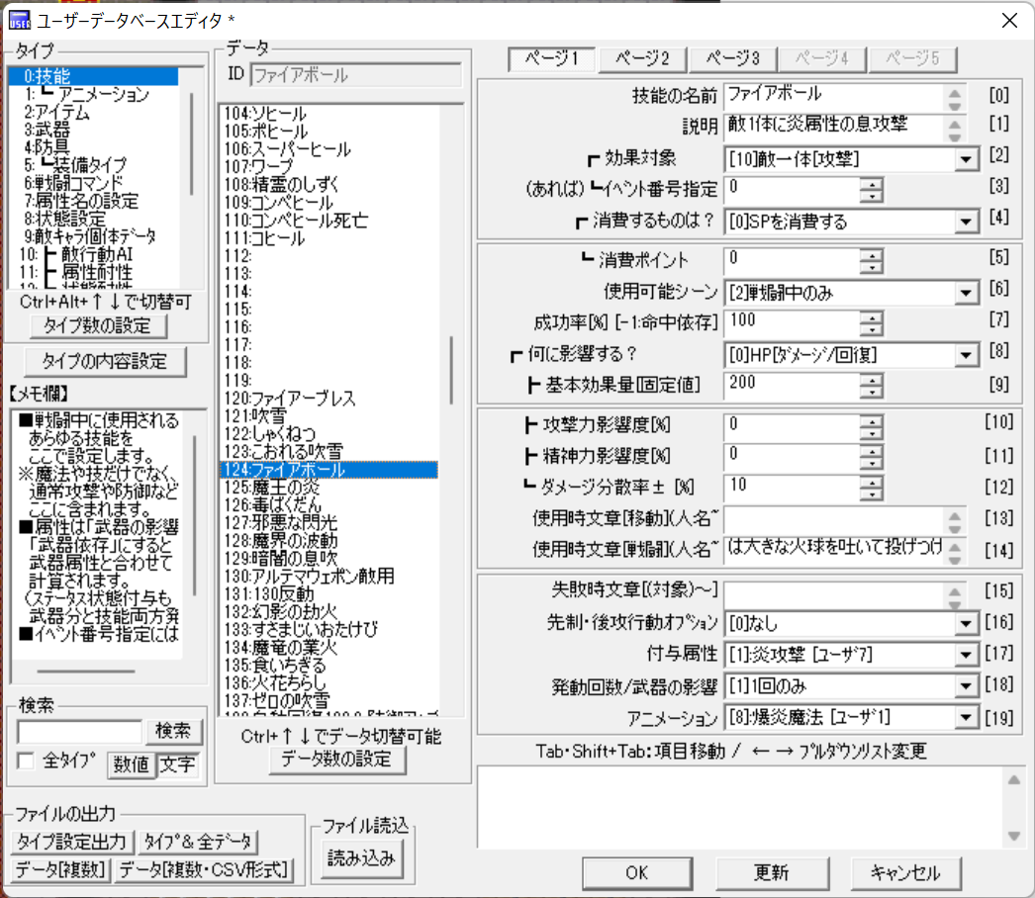Increase the イベント番号指定 value with up arrow

coord(872,184)
